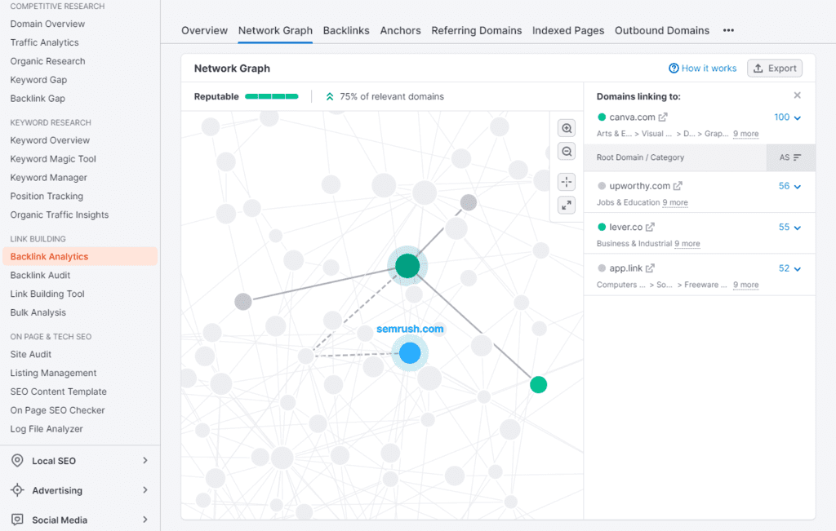
Task: Open Log File Analyzer
Action: pos(47,429)
